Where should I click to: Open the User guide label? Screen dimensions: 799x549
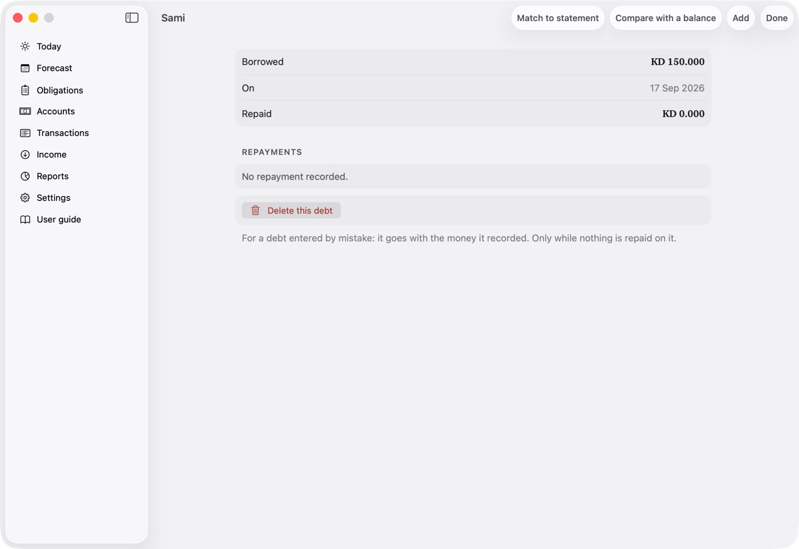tap(59, 219)
